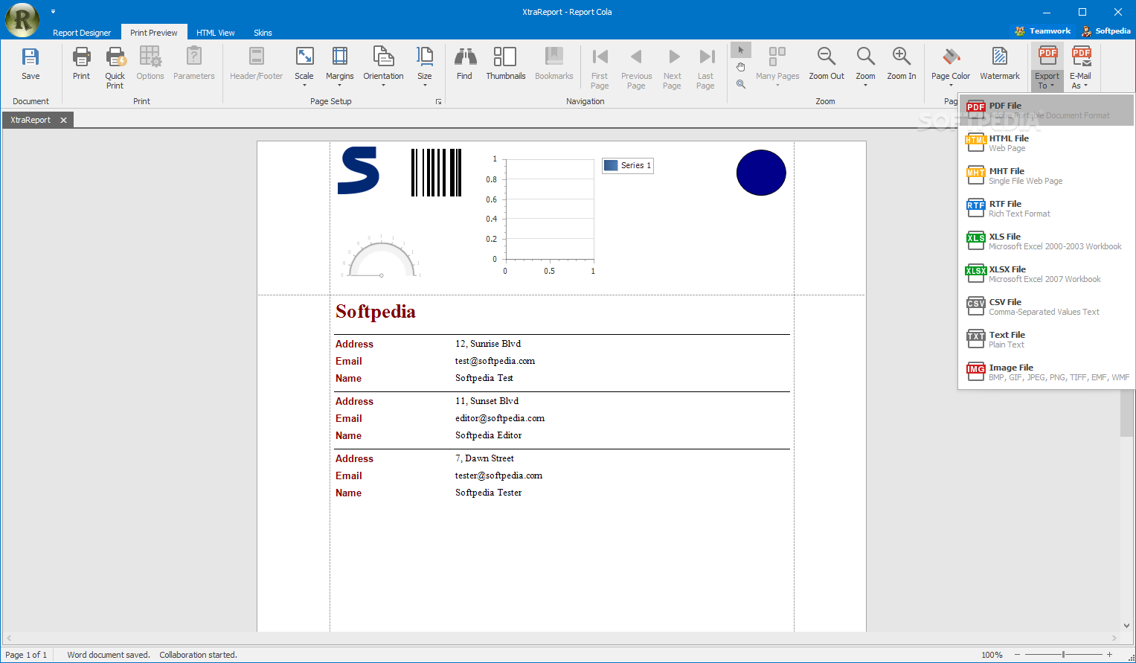This screenshot has height=663, width=1136.
Task: Export as plain Text File
Action: 1046,339
